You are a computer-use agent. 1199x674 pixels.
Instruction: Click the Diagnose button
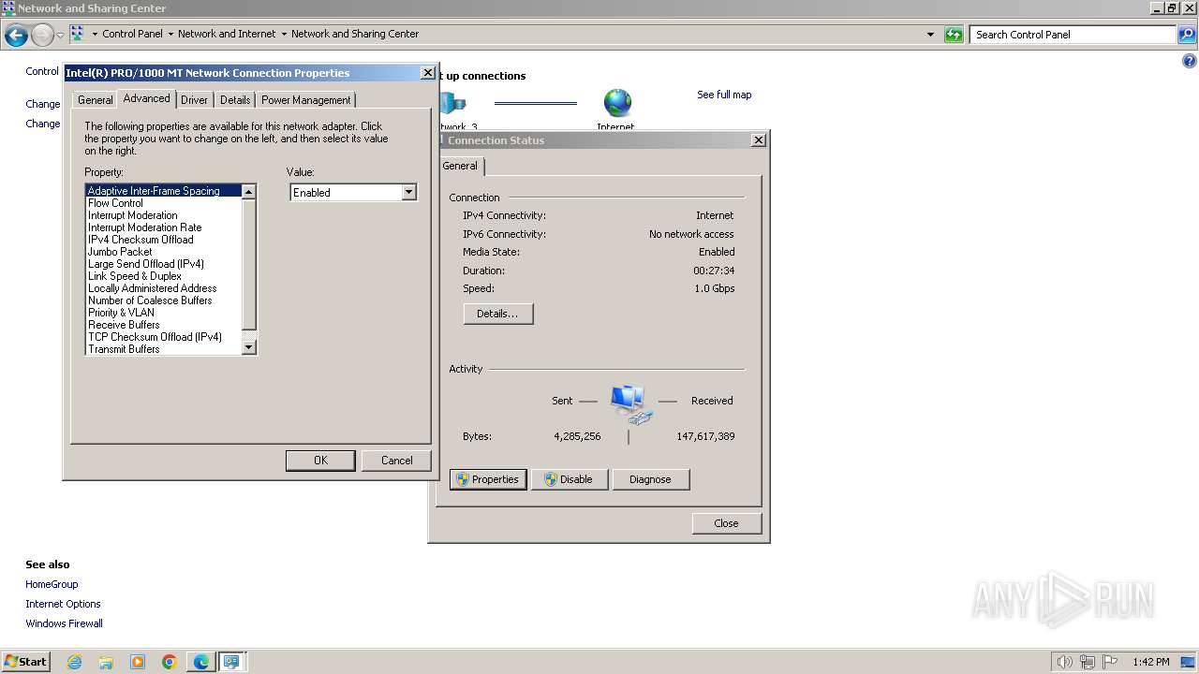pyautogui.click(x=650, y=479)
